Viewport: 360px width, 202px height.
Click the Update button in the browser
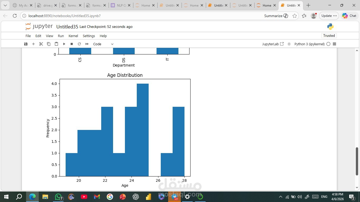327,16
